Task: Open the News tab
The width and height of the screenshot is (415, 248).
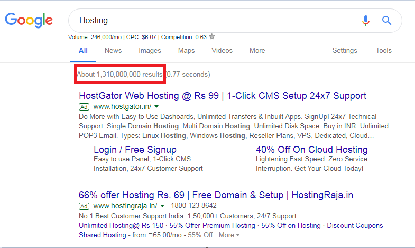Action: (x=113, y=51)
